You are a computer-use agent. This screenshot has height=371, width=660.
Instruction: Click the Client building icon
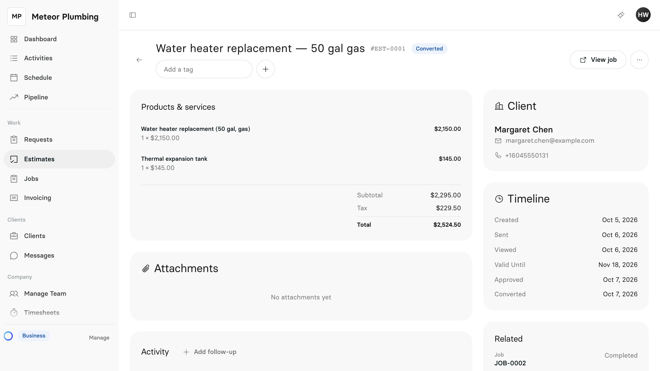pos(499,106)
